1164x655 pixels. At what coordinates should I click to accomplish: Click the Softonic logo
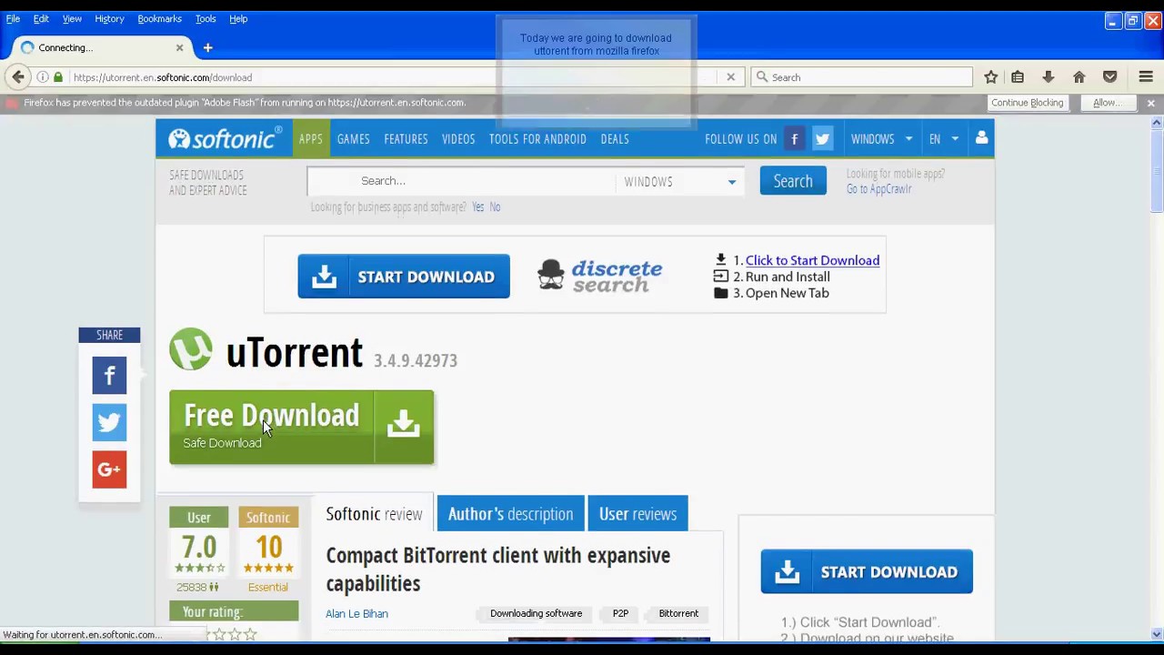(x=224, y=138)
